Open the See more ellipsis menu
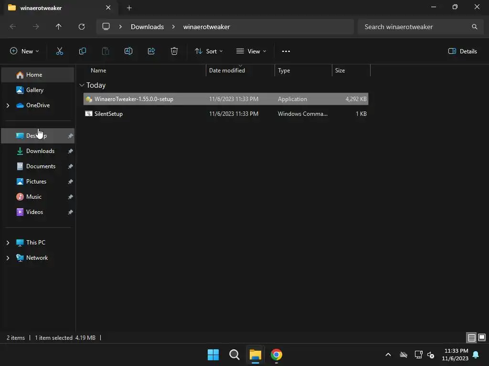 [x=286, y=51]
